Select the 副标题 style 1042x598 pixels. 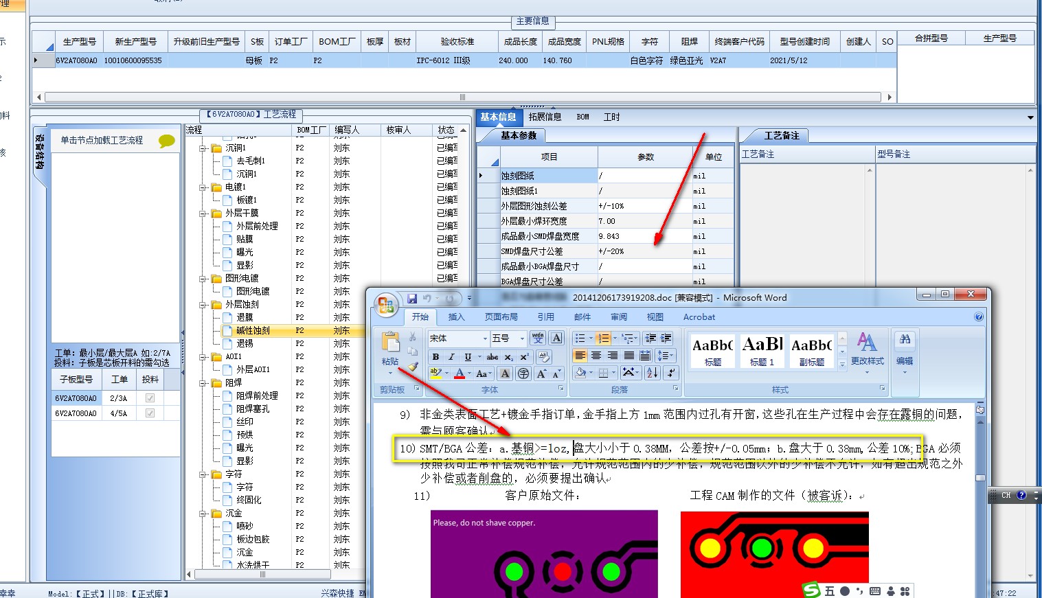coord(811,350)
